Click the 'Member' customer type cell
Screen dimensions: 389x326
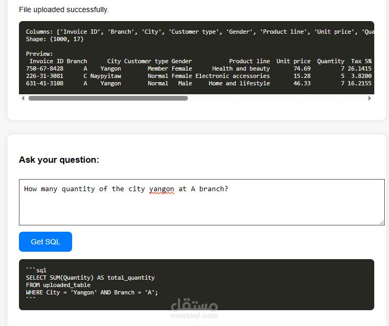coord(158,68)
